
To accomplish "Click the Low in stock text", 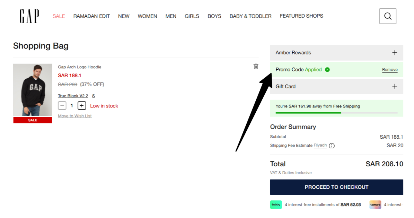I will click(x=104, y=106).
